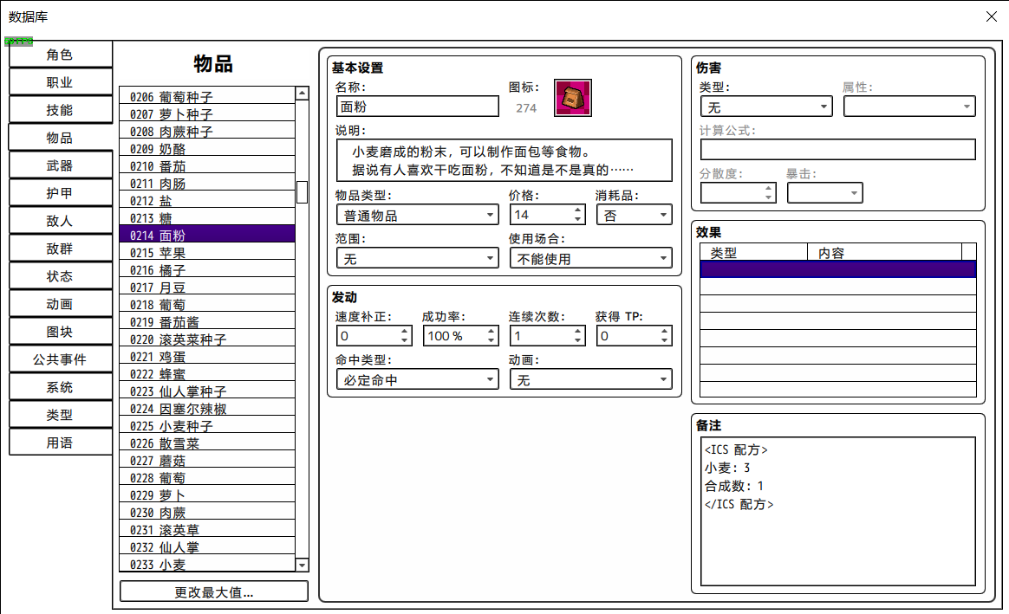Select item 0233 小麦

click(207, 564)
